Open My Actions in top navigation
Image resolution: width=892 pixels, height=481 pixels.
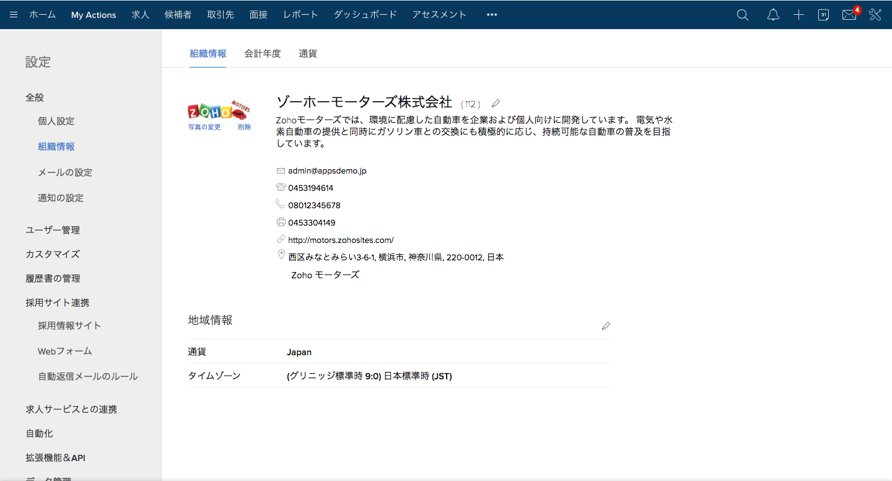click(94, 15)
